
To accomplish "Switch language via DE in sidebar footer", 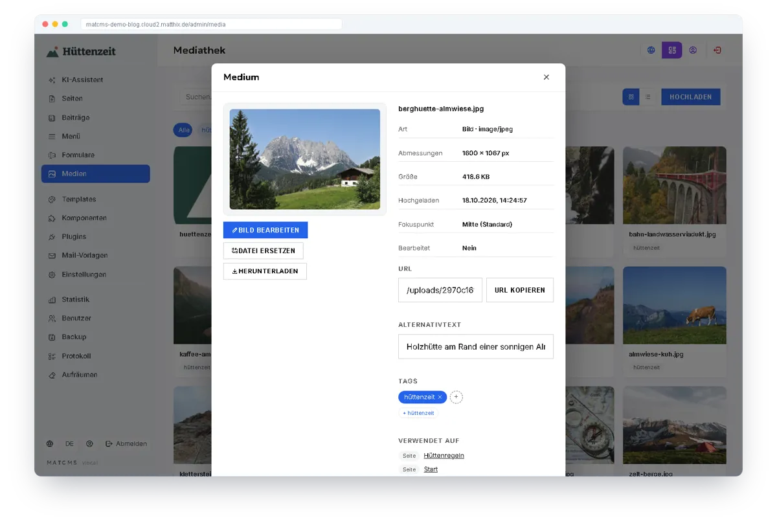I will point(69,444).
